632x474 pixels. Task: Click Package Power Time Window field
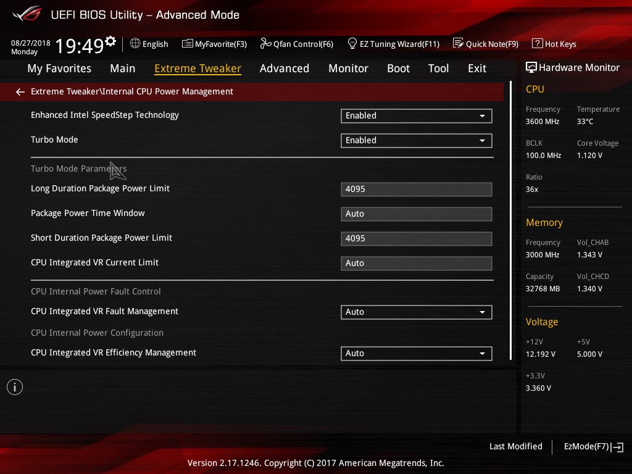pos(416,214)
